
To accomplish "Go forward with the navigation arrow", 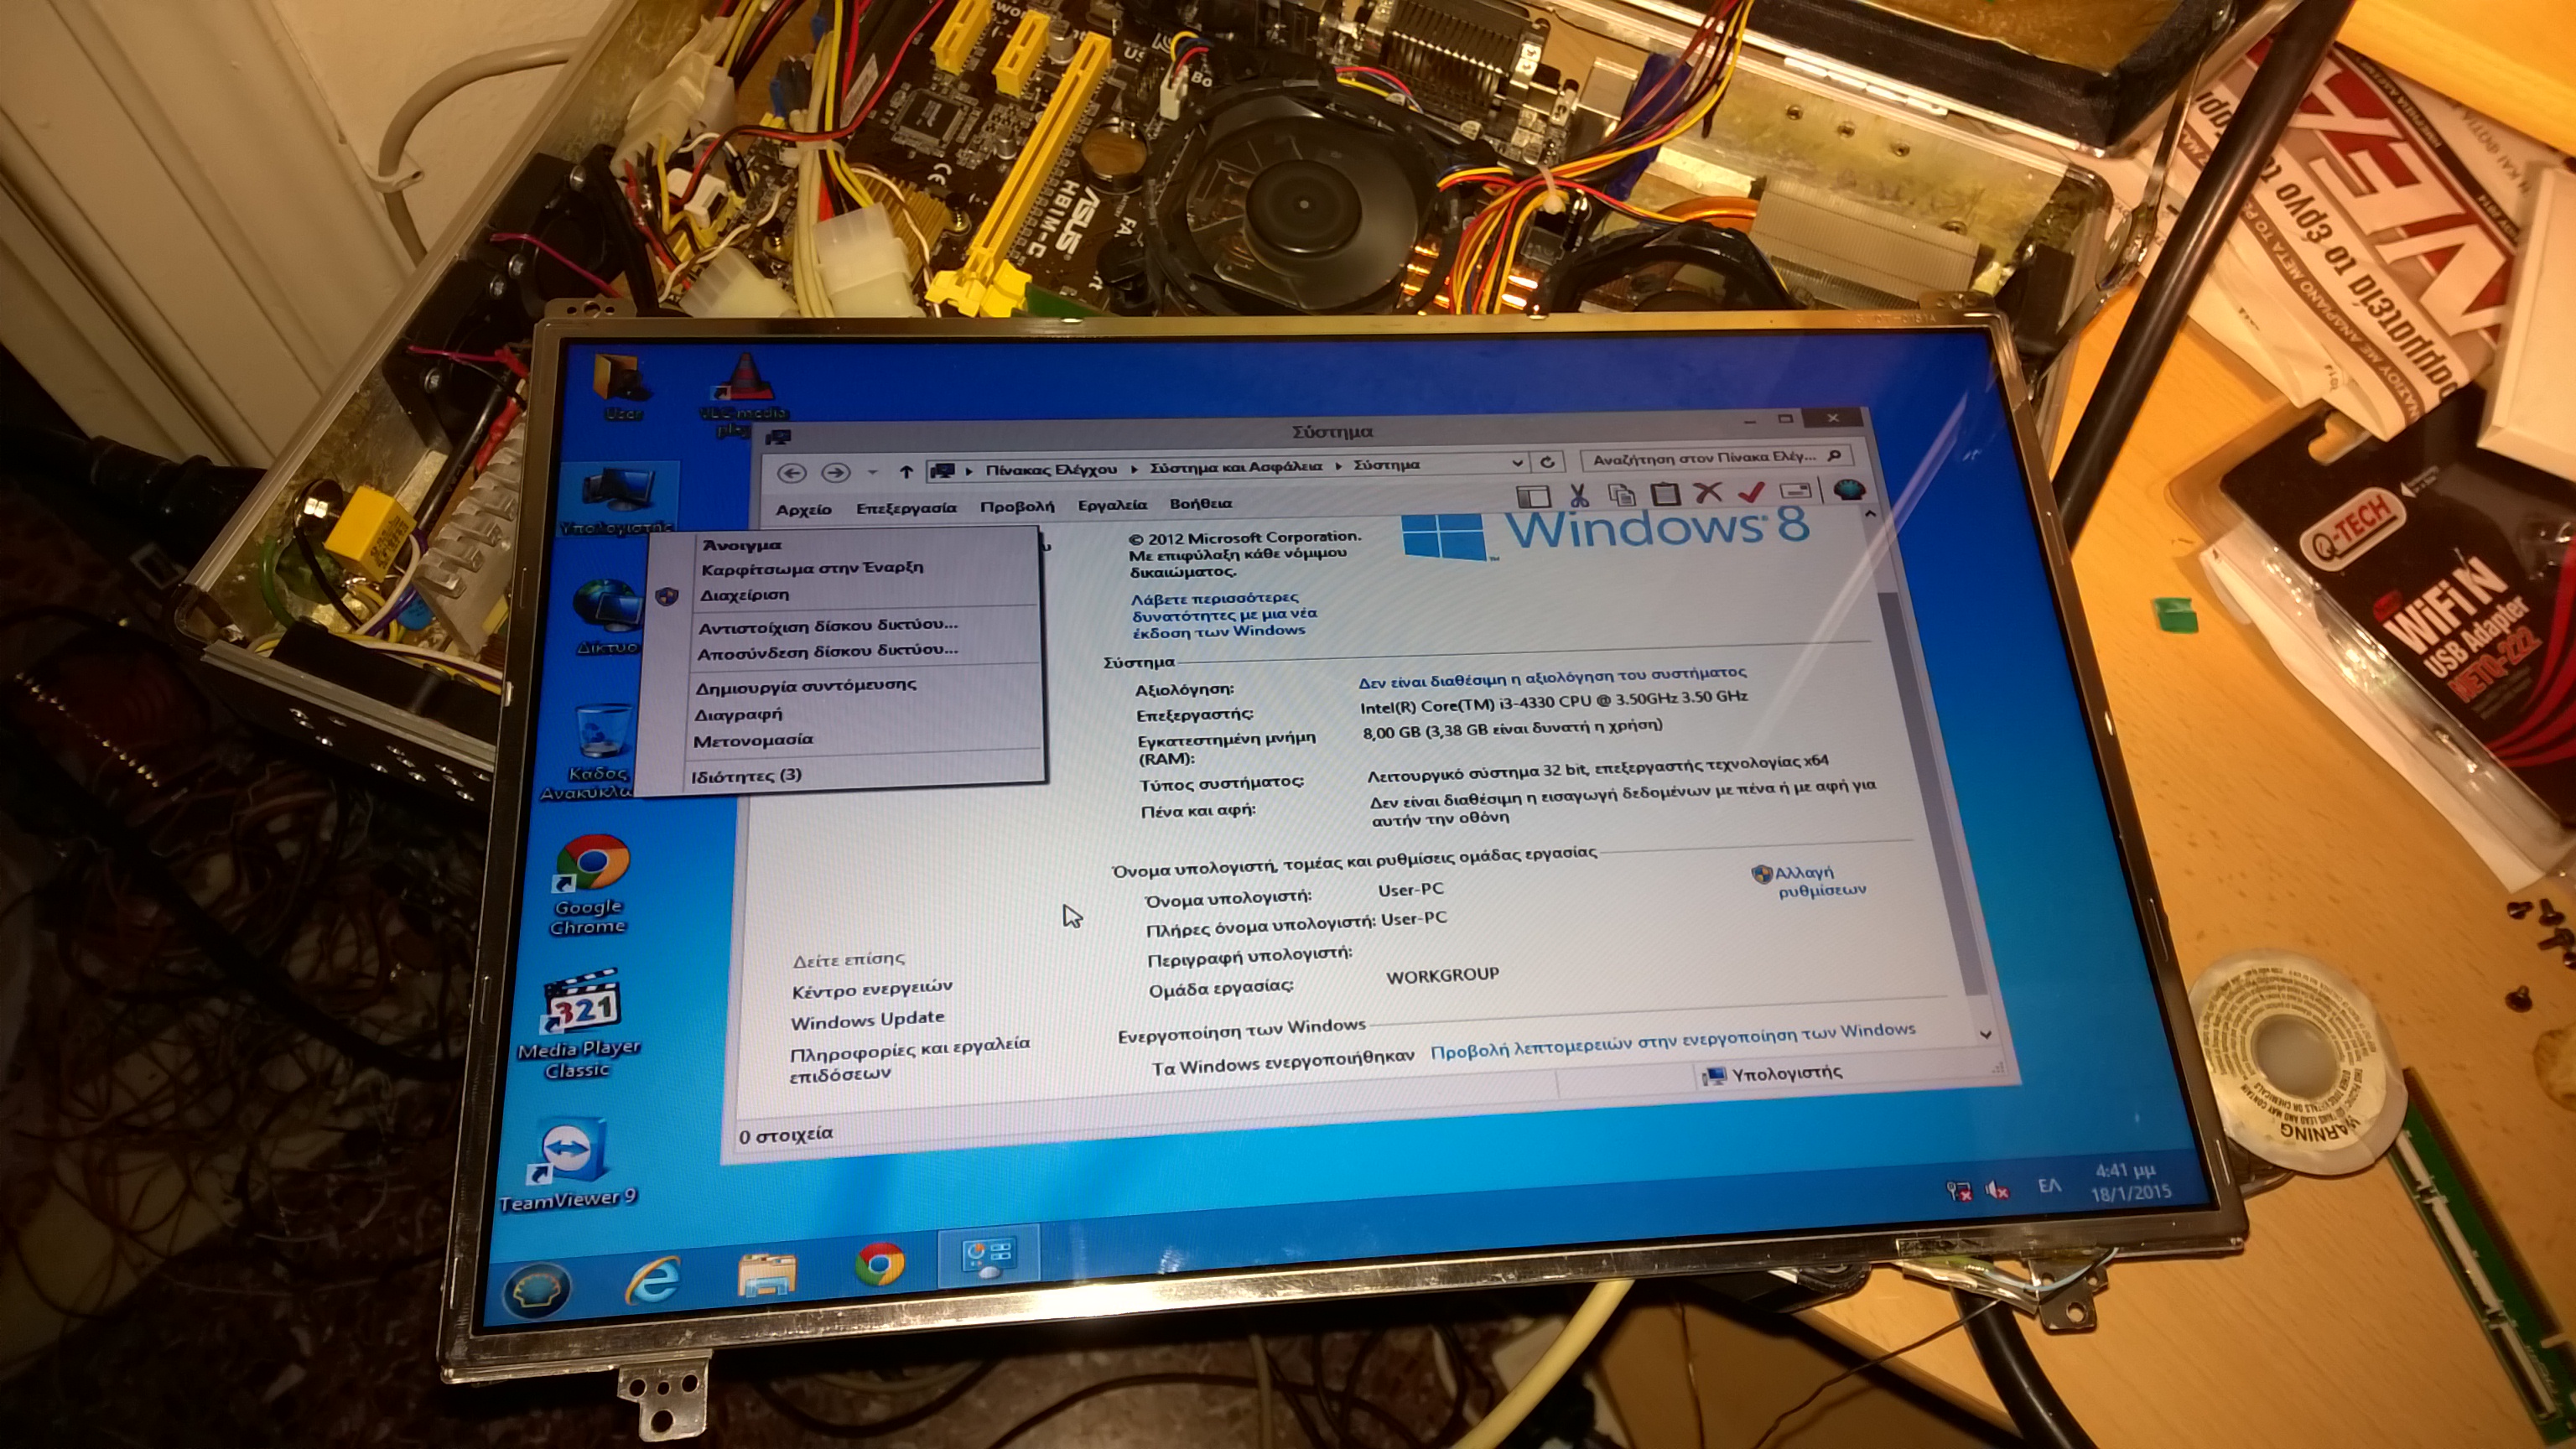I will point(836,472).
